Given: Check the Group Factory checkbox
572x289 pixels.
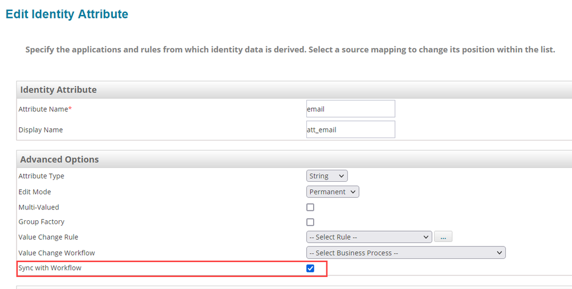Looking at the screenshot, I should pos(310,222).
